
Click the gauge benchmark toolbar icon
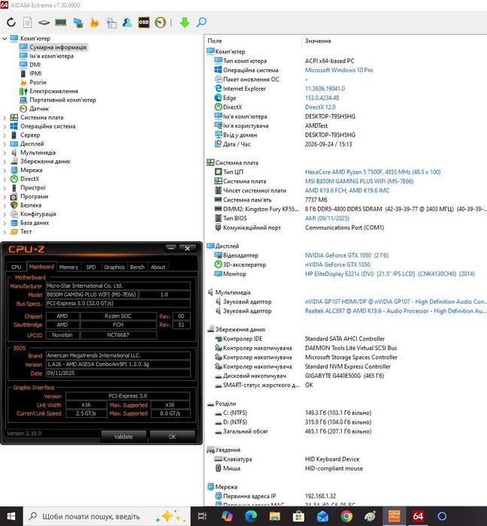160,23
